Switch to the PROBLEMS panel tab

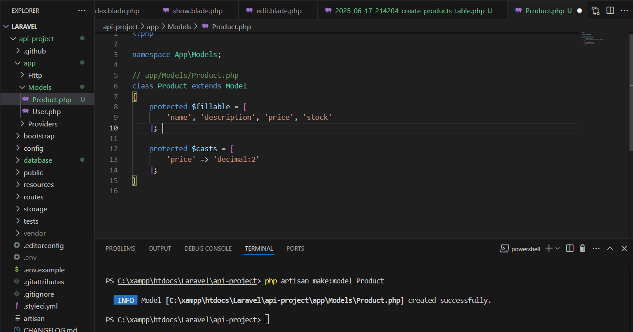coord(120,248)
